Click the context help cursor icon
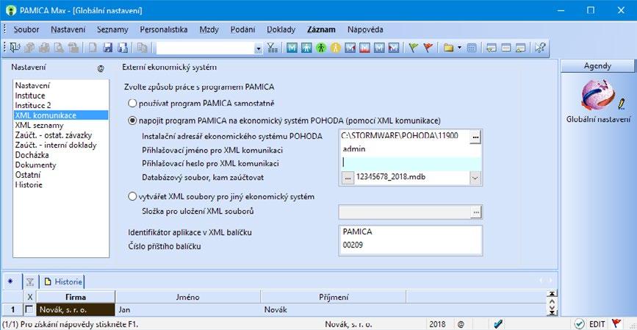The height and width of the screenshot is (330, 637). point(540,48)
